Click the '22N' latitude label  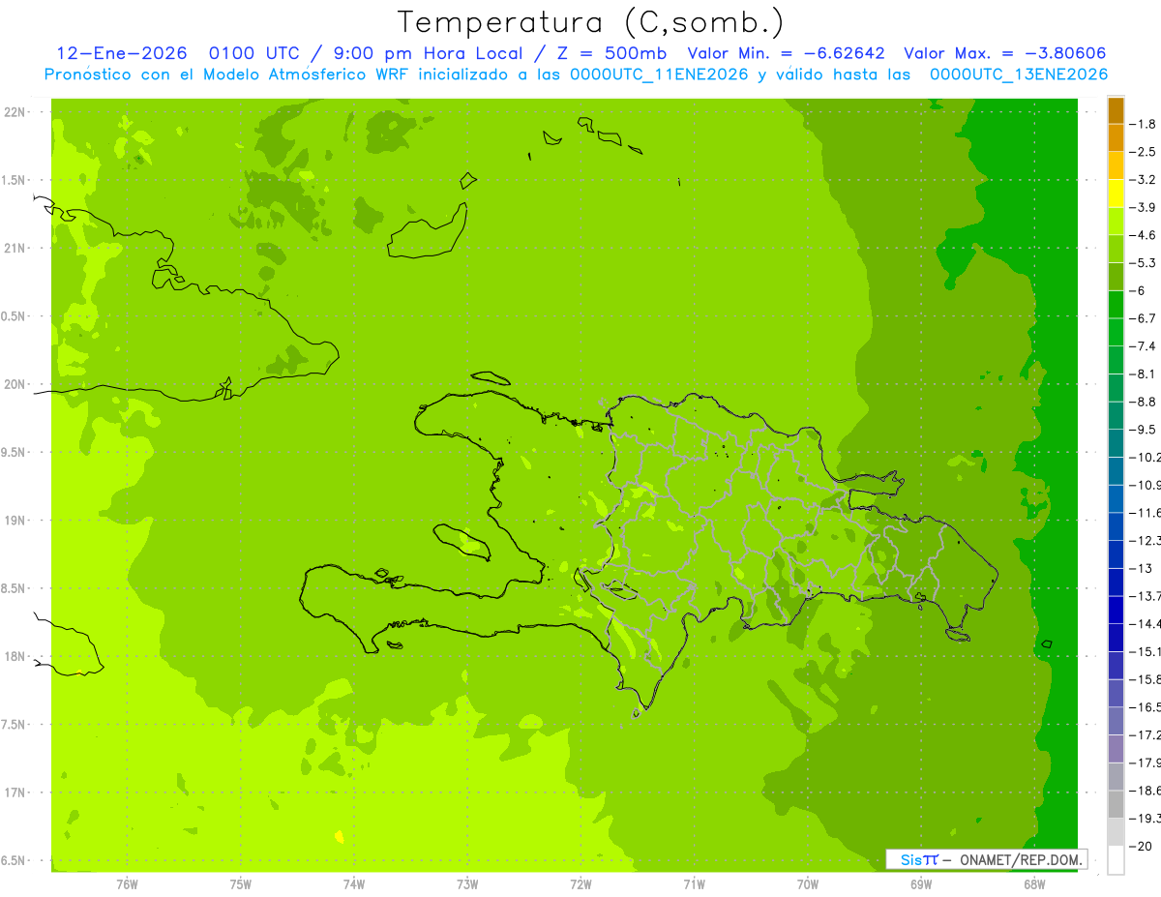pos(15,112)
